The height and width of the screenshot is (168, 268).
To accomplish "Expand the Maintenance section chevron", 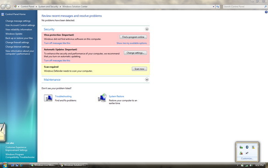I will 147,79.
